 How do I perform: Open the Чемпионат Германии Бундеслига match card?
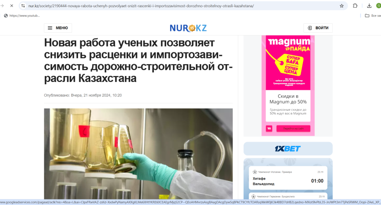pos(288,196)
